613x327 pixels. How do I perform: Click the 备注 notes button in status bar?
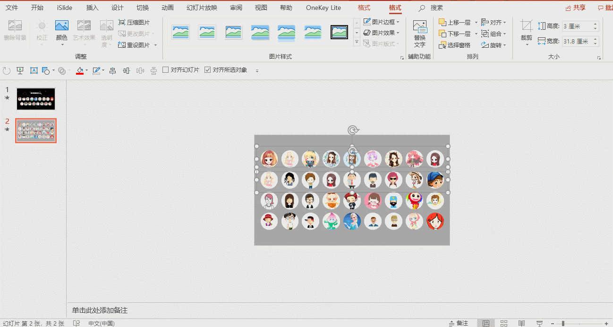458,323
